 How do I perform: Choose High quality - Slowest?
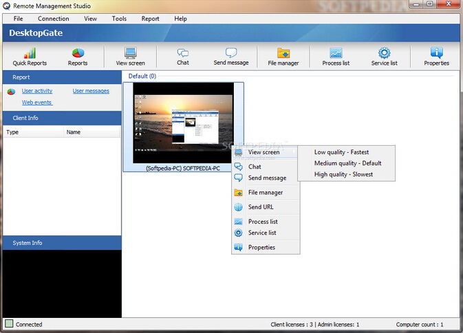click(x=346, y=174)
